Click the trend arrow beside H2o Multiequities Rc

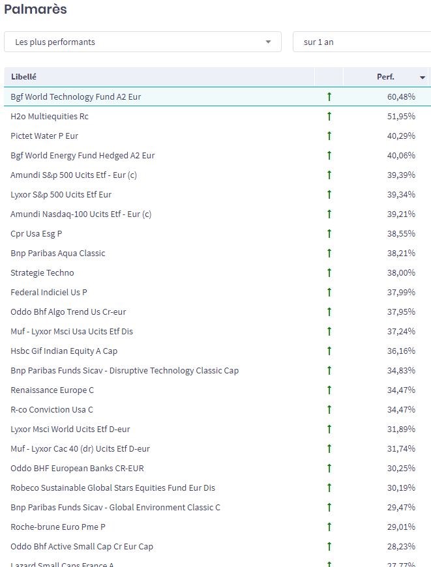329,116
